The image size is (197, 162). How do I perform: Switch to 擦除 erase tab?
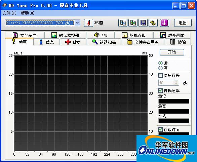tap(178, 42)
